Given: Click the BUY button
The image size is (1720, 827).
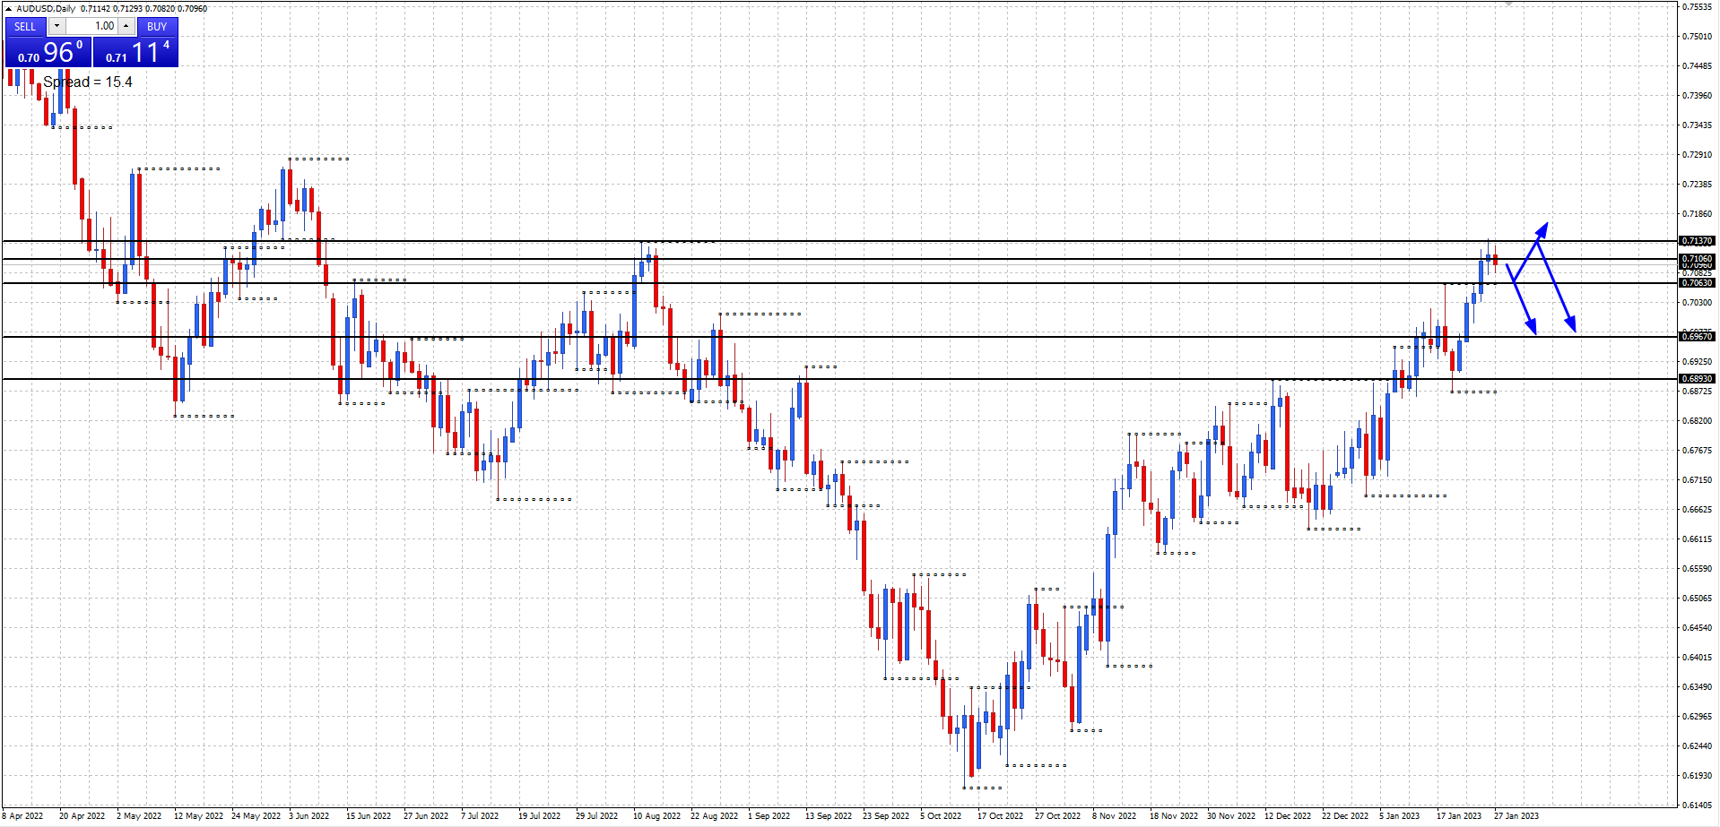Looking at the screenshot, I should [157, 26].
